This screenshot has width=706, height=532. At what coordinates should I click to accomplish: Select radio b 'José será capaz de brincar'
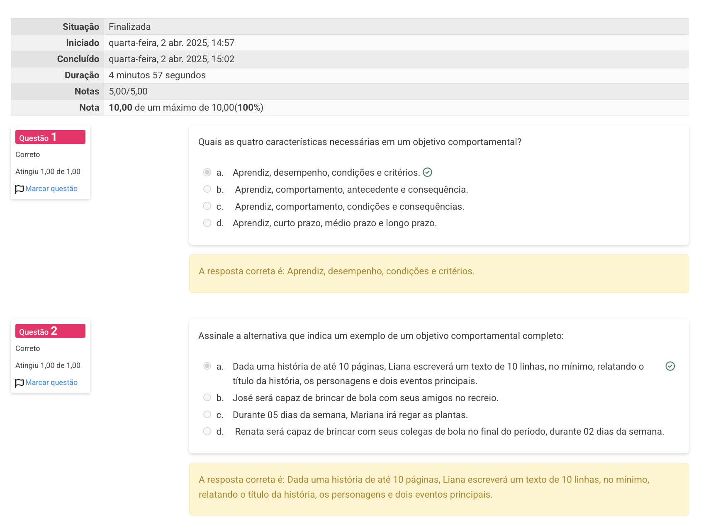pyautogui.click(x=207, y=398)
